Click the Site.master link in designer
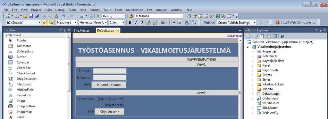The height and width of the screenshot is (119, 328). coord(235,36)
